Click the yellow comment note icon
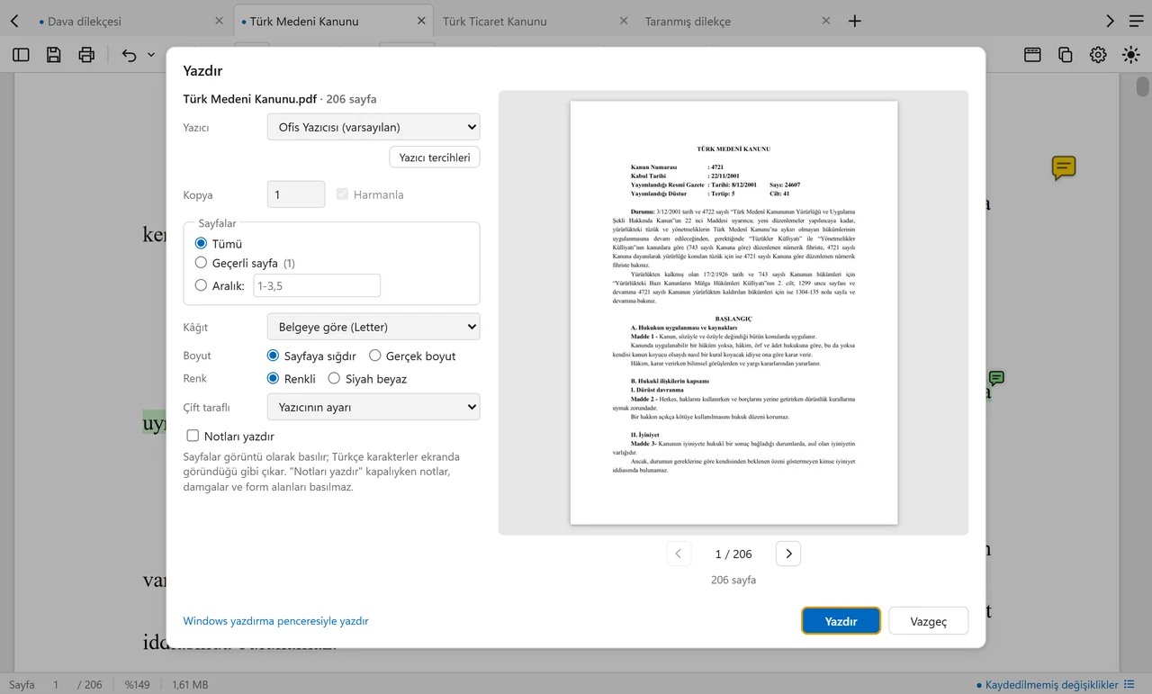The width and height of the screenshot is (1152, 694). coord(1064,167)
